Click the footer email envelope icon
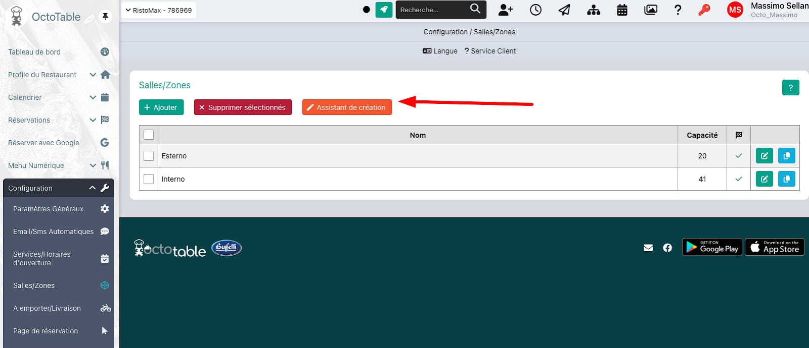Screen dimensions: 809x348 click(648, 248)
